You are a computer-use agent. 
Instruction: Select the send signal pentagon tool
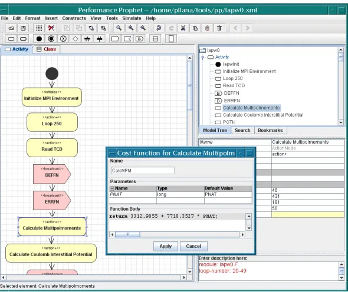(115, 39)
